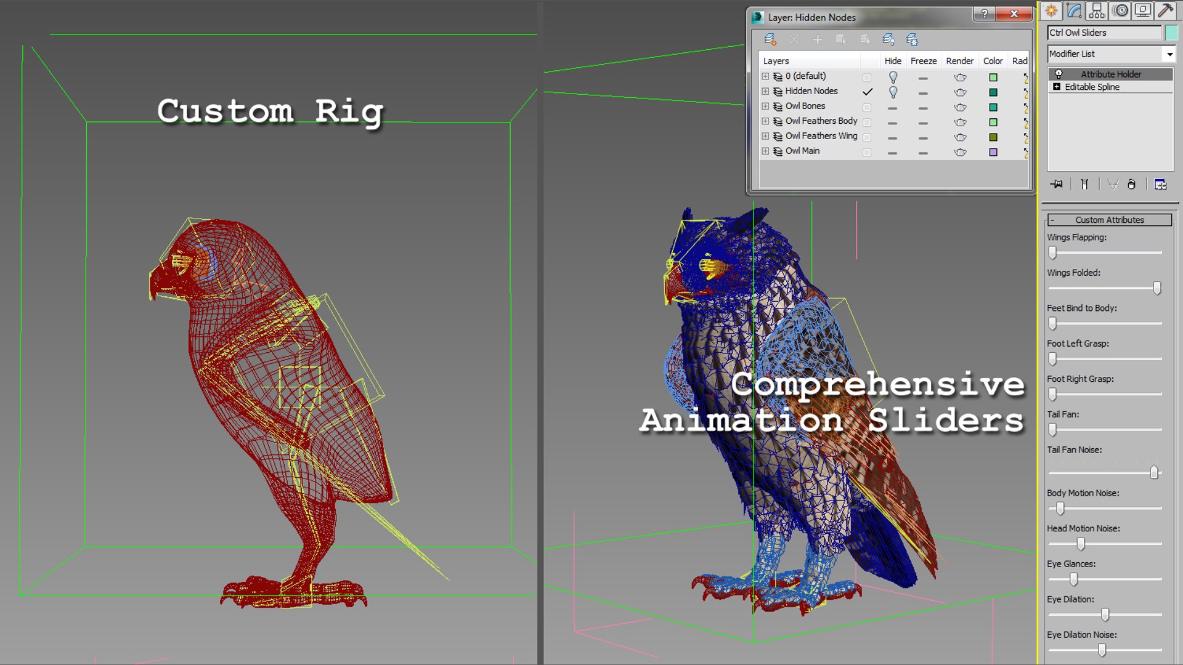Open the Modifier List dropdown
Screen dimensions: 1183x665
pos(1169,54)
